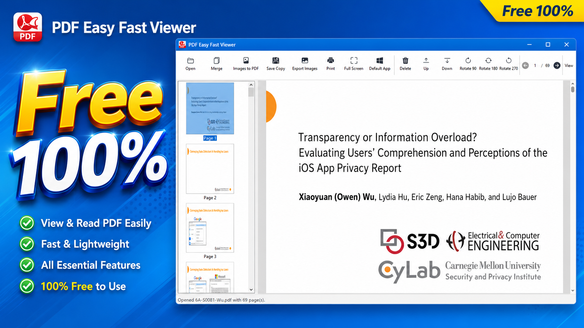
Task: Click the 'Electrical & Computer ENGINEERING' logo
Action: click(493, 241)
